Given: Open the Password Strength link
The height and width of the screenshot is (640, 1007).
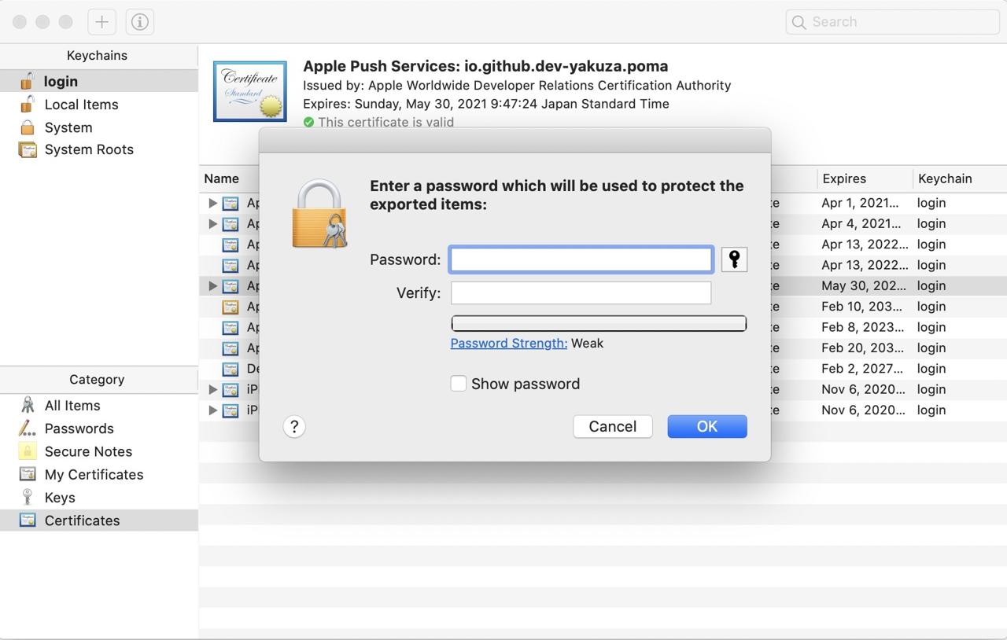Looking at the screenshot, I should 509,343.
